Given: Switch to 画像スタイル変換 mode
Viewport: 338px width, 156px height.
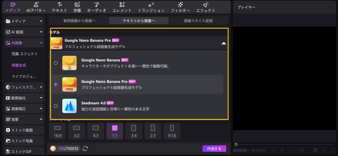Looking at the screenshot, I should tap(198, 21).
